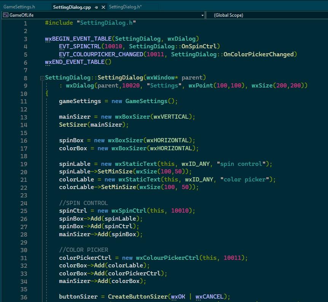Click wxPoint on line 9
328x302 pixels.
click(x=201, y=86)
